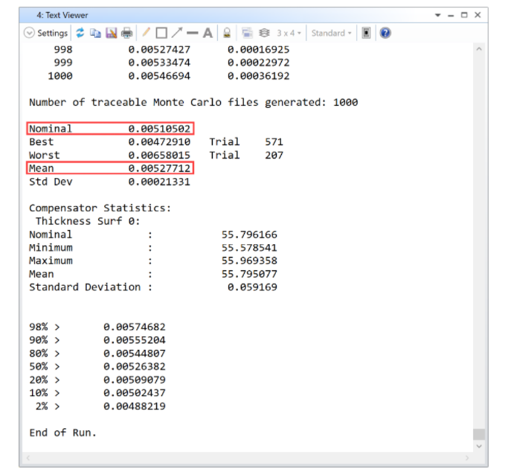Click the clone window icon
The image size is (505, 472).
point(247,33)
